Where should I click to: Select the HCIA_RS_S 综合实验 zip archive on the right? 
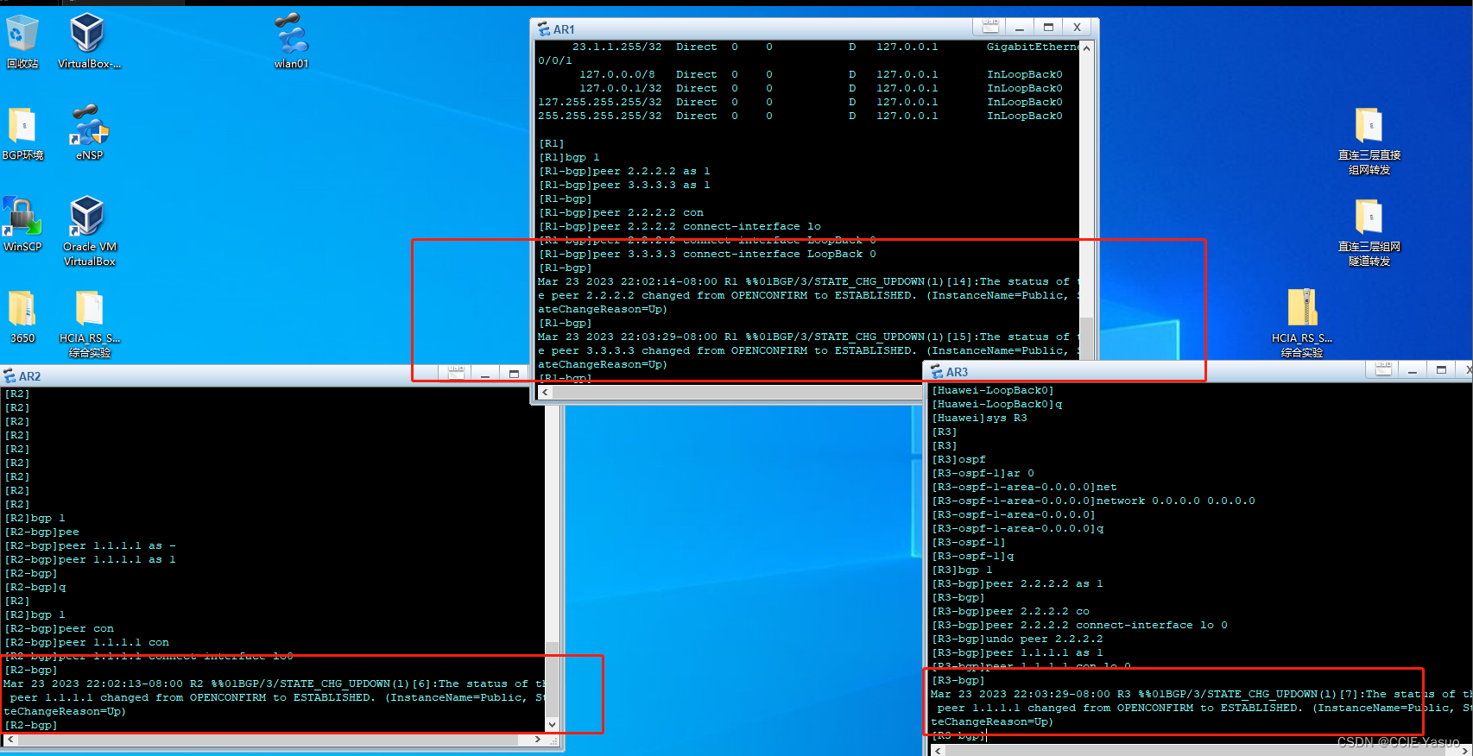[1302, 323]
